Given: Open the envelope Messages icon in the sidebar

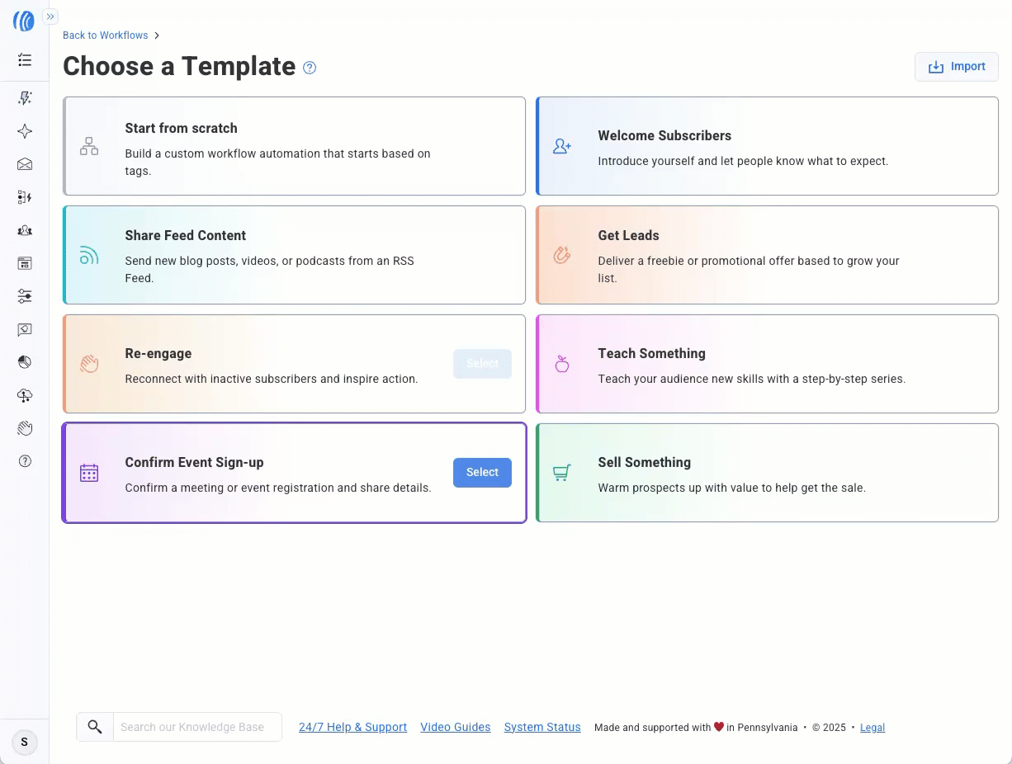Looking at the screenshot, I should point(25,164).
